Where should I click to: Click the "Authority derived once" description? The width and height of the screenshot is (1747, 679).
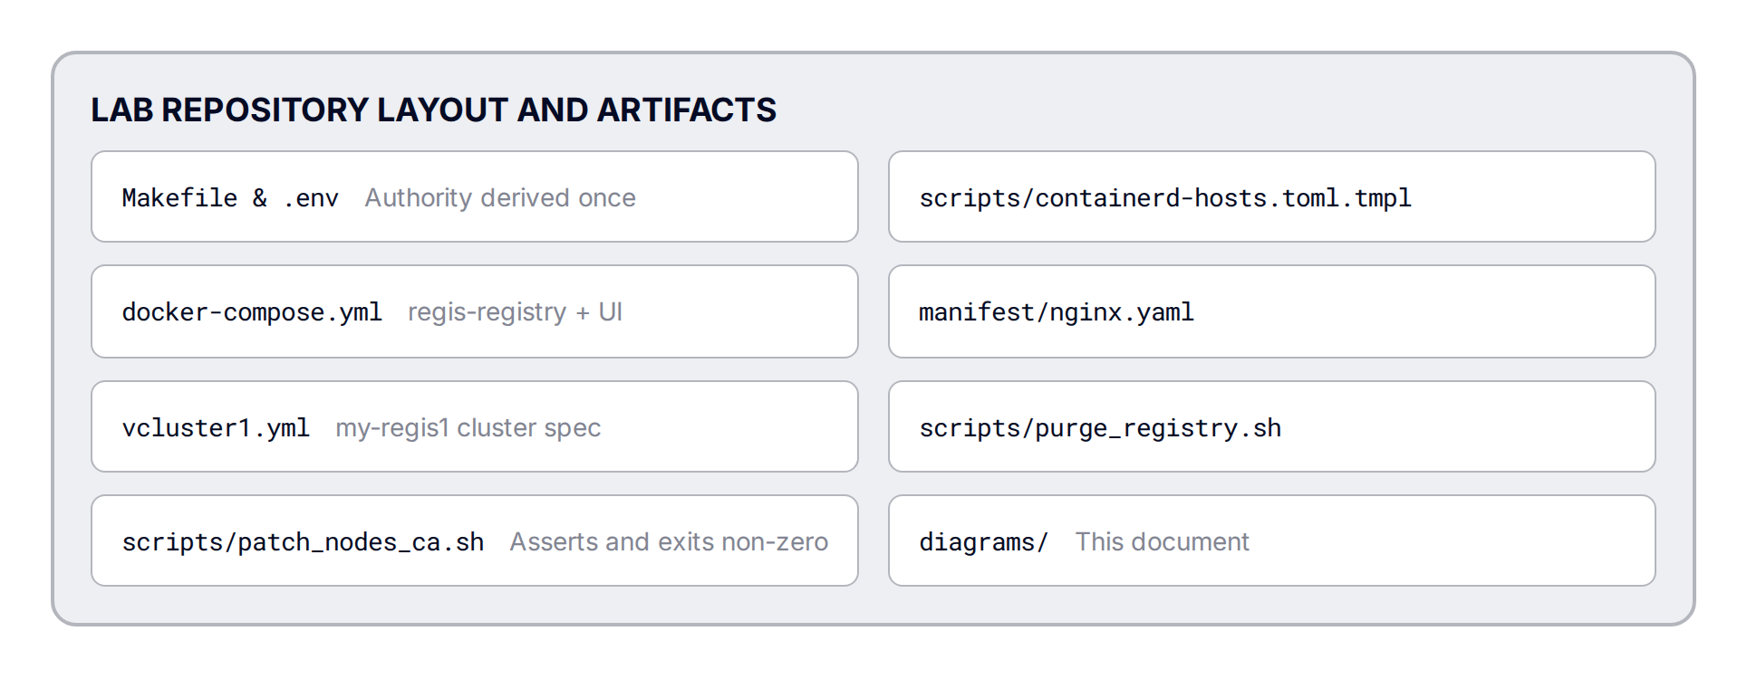point(500,197)
